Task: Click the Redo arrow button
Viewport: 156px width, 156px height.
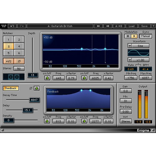Action: click(x=22, y=26)
